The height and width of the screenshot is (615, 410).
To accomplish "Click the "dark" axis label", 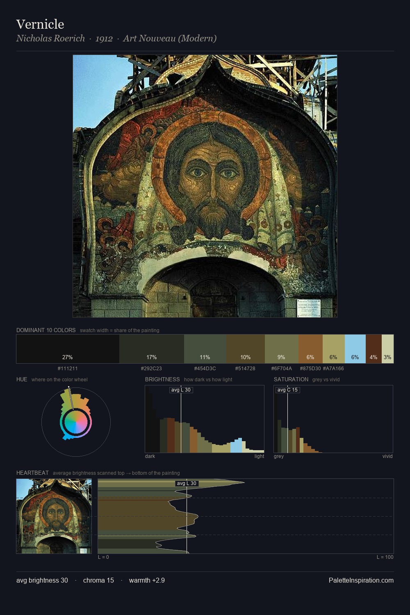I will coord(150,456).
